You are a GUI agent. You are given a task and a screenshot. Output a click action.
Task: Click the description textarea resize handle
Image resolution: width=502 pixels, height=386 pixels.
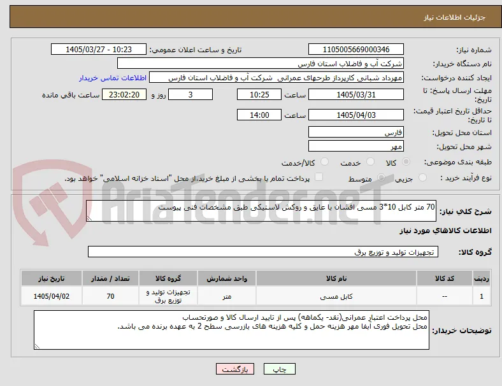pos(89,218)
